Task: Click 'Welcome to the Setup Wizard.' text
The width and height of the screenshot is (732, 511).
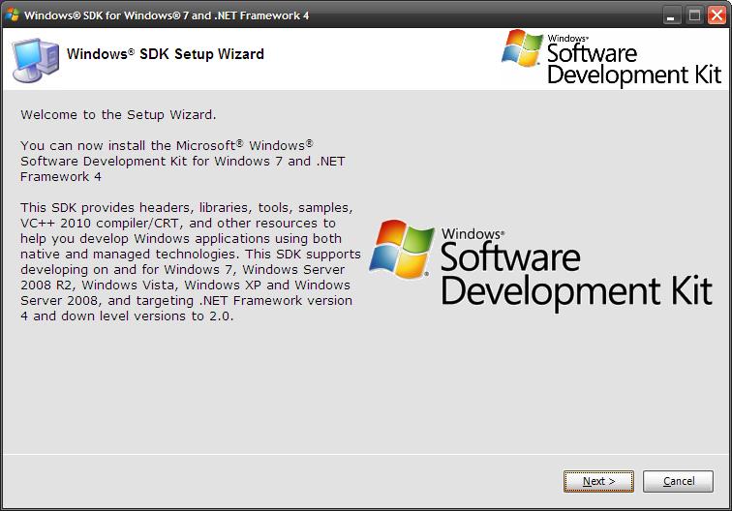Action: (x=118, y=115)
